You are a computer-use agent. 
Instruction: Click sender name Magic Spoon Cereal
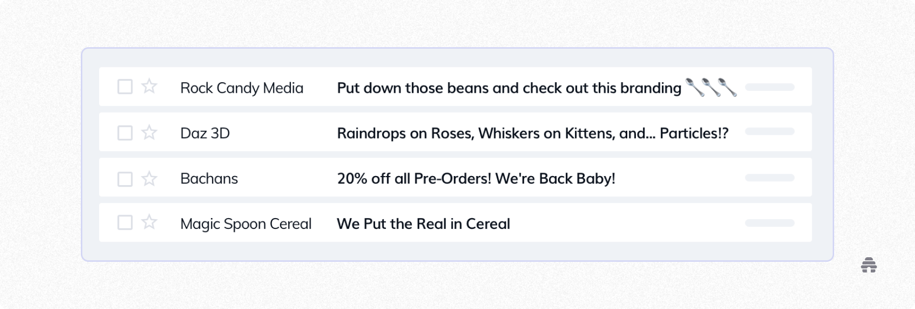pos(246,224)
